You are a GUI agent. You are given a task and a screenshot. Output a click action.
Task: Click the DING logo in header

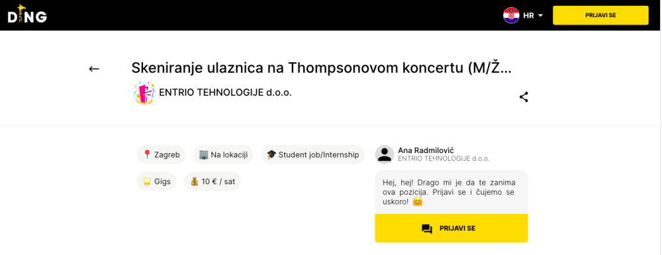click(x=27, y=14)
